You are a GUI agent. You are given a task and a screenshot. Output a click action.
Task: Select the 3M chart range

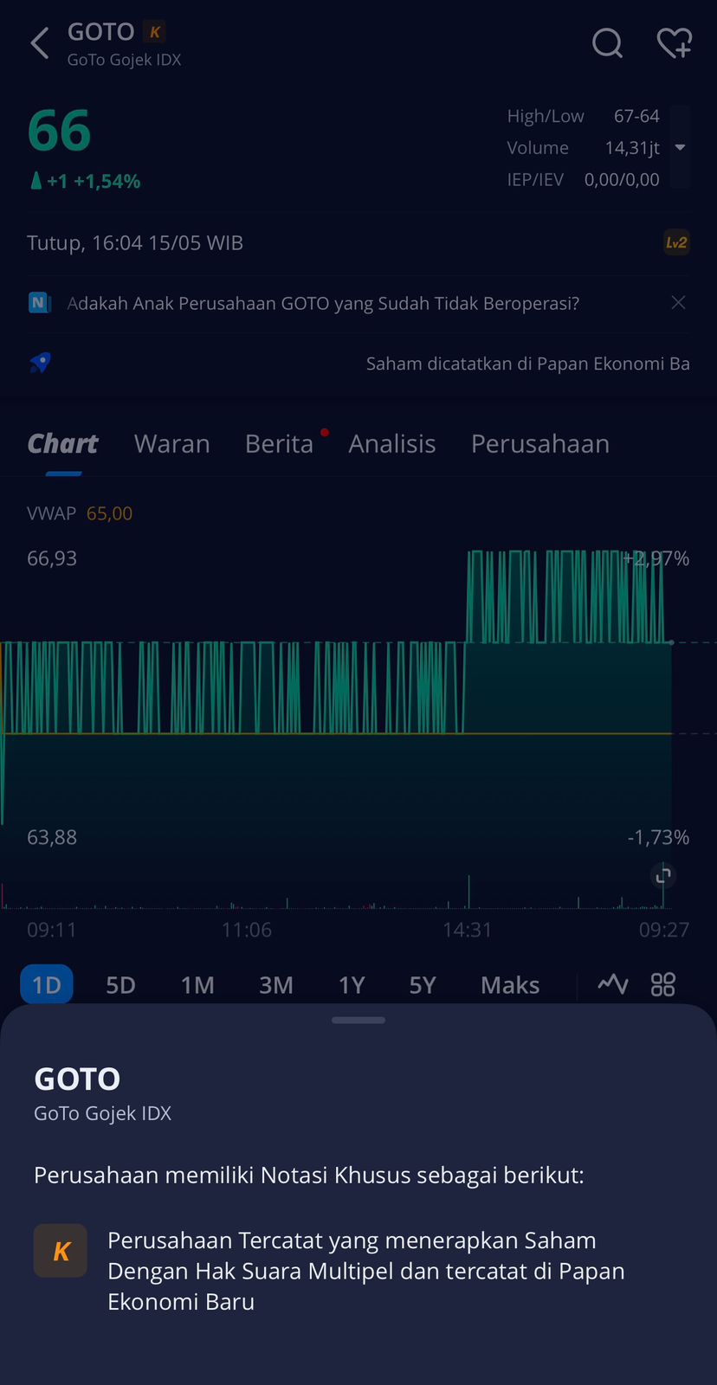(x=276, y=985)
